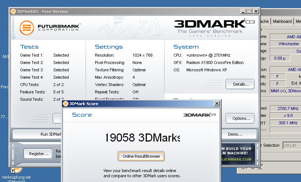
Task: Open the CPU #1 selection dropdown in CPU-Z
Action: [292, 146]
